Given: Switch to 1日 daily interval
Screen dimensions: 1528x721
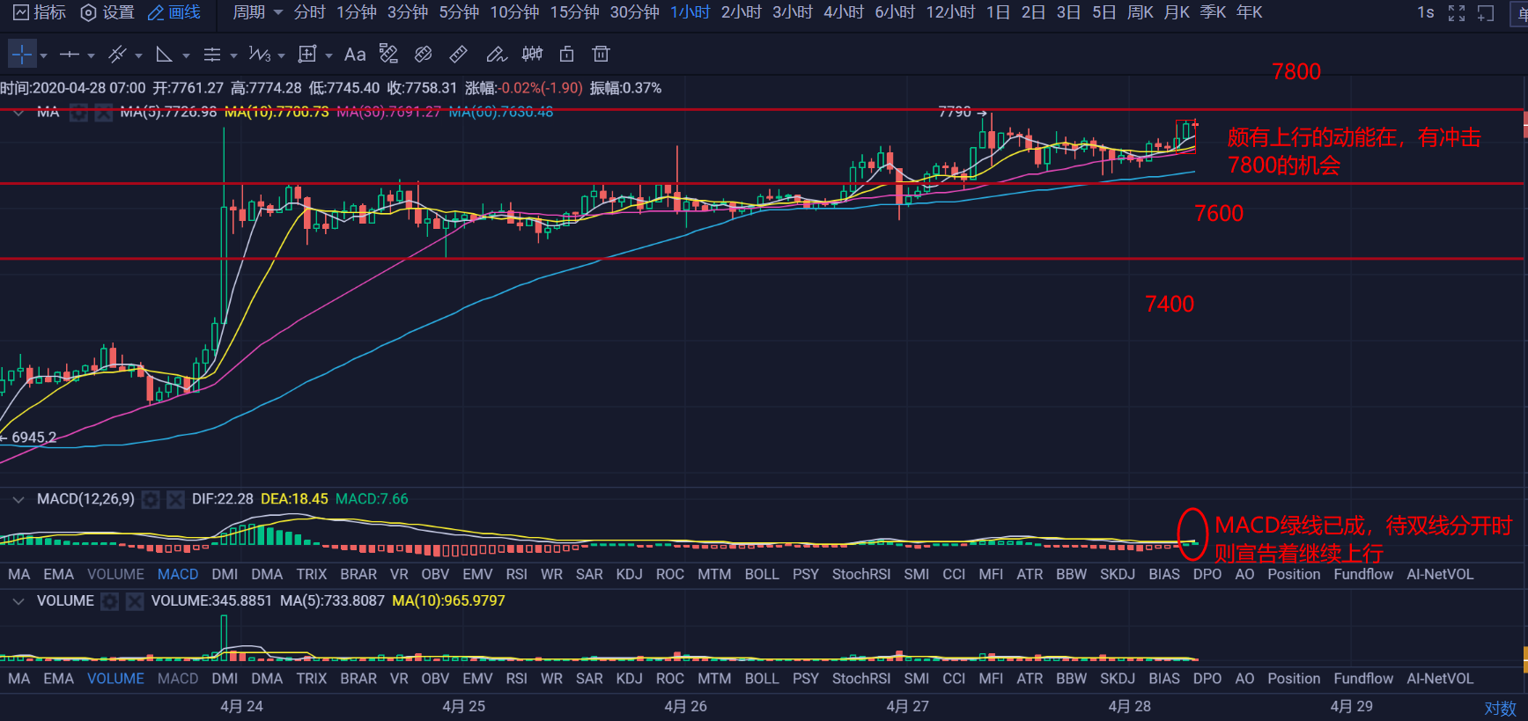Looking at the screenshot, I should coord(998,12).
